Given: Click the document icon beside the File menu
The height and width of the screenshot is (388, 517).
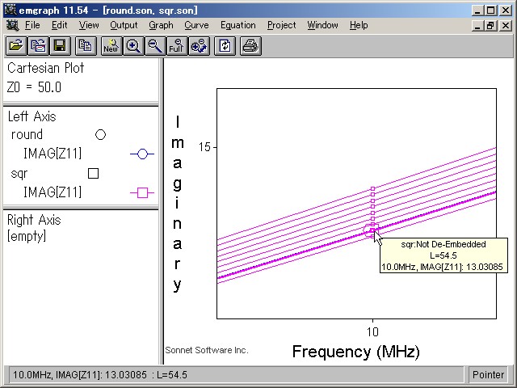Looking at the screenshot, I should 13,25.
